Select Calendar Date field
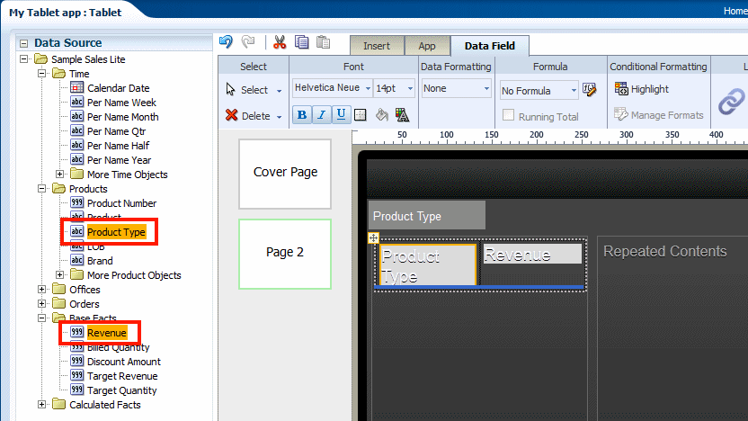This screenshot has width=748, height=421. pos(119,88)
